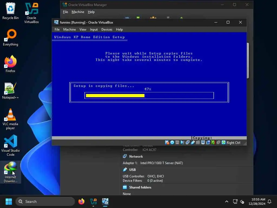Screen dimensions: 277x208
Task: Click the audio indicator in VM status bar
Action: coord(182,142)
